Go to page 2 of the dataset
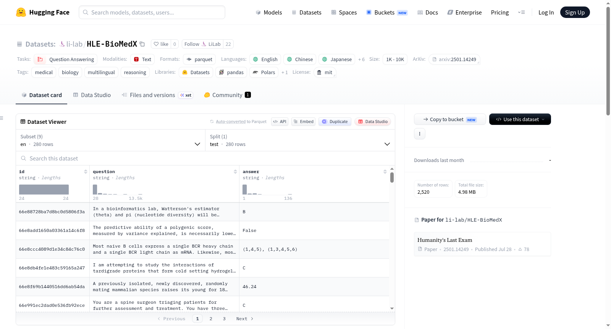The width and height of the screenshot is (611, 329). pyautogui.click(x=211, y=319)
